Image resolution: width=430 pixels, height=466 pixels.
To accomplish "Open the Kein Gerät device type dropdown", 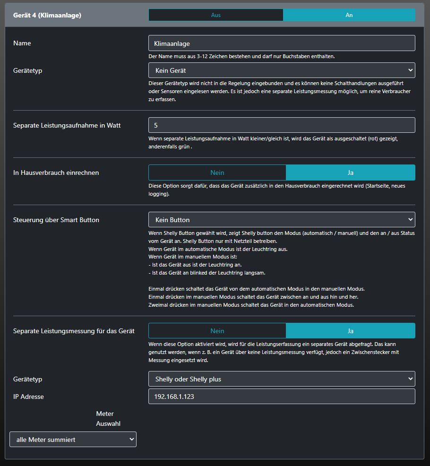I will (282, 70).
